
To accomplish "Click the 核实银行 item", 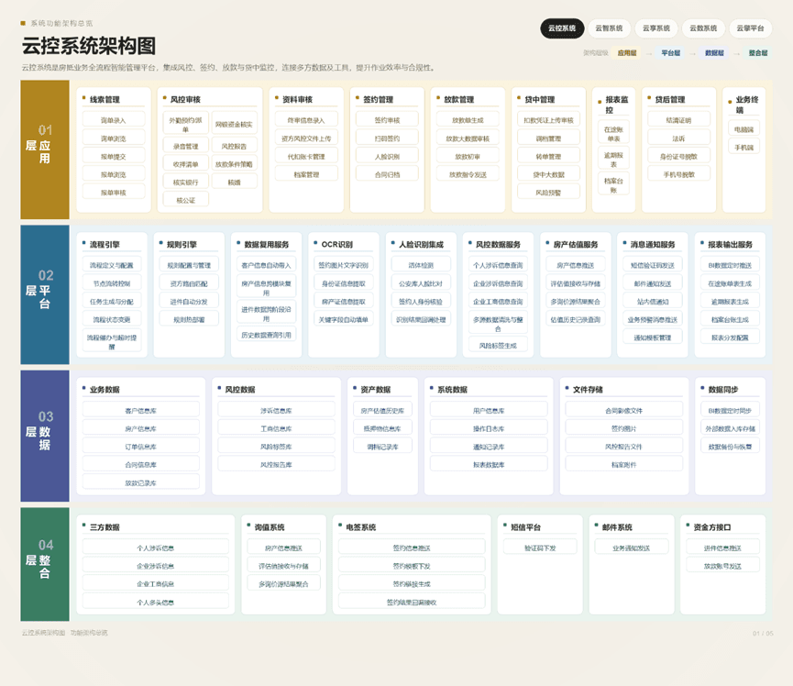I will pyautogui.click(x=185, y=183).
